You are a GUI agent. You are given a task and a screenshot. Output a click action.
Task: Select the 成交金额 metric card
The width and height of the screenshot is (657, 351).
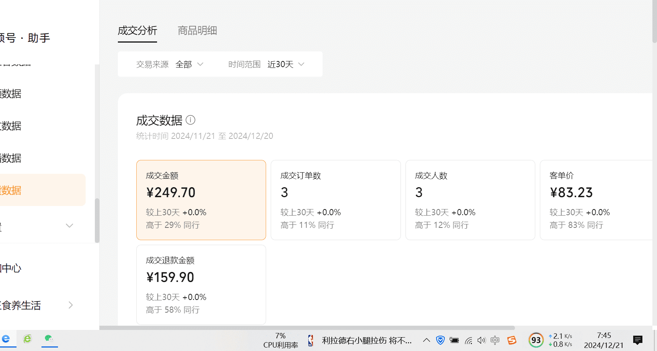201,200
